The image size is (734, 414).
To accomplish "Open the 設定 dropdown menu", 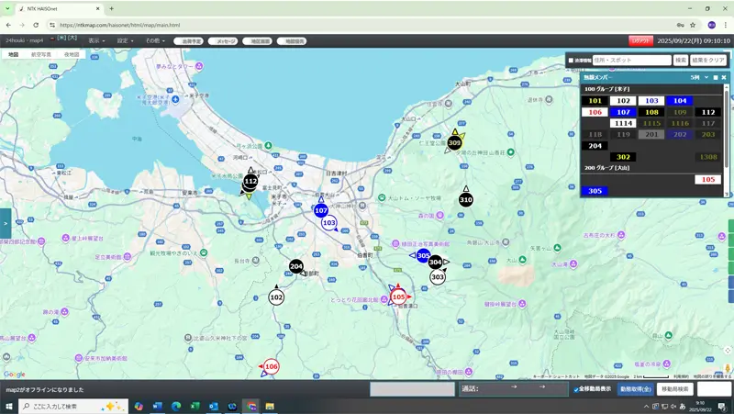I will pyautogui.click(x=124, y=41).
